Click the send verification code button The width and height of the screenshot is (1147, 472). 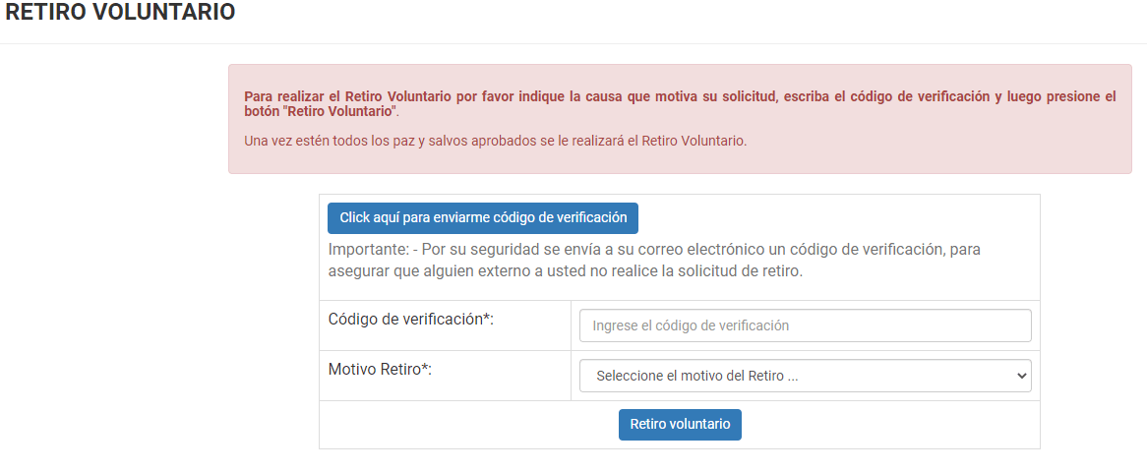[x=483, y=218]
